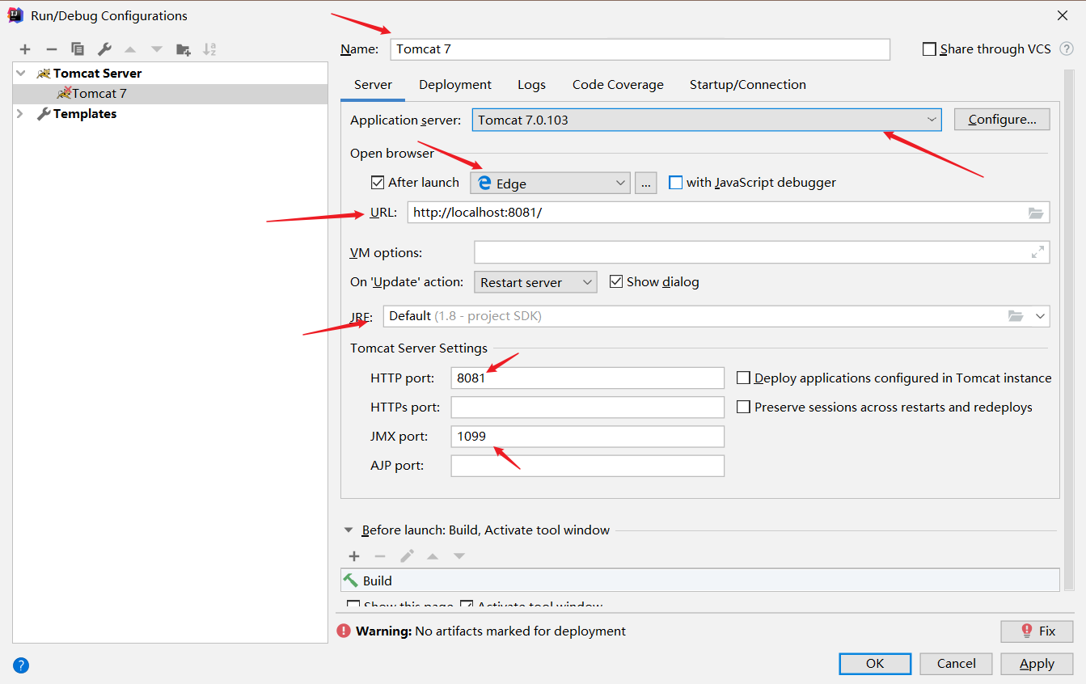Click the Fix button

[x=1037, y=631]
